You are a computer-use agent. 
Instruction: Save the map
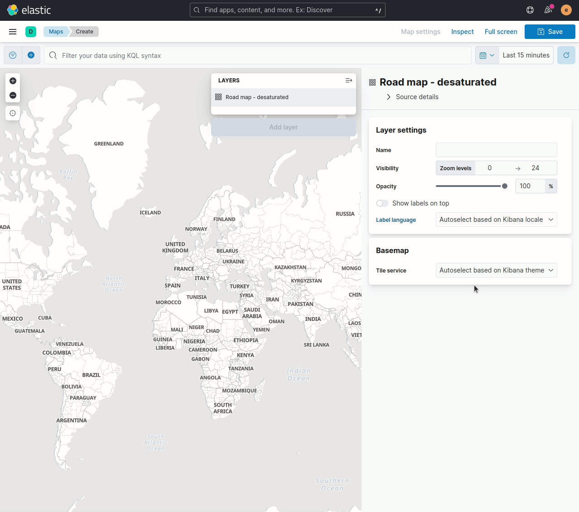(x=550, y=31)
